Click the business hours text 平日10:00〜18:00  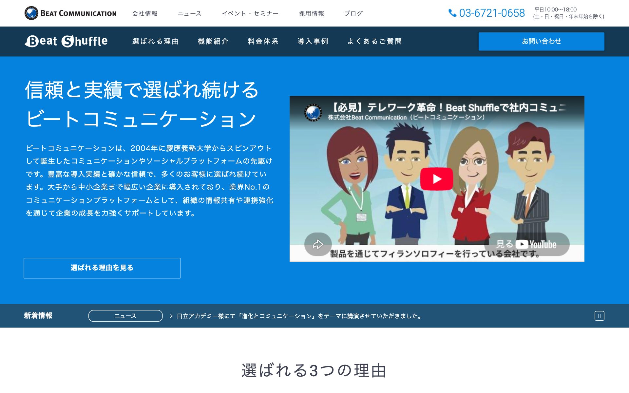pyautogui.click(x=556, y=9)
